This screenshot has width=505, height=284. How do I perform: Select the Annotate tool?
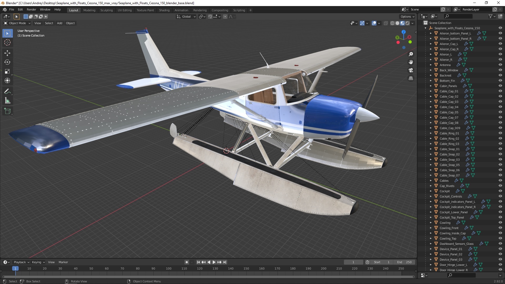[x=7, y=92]
